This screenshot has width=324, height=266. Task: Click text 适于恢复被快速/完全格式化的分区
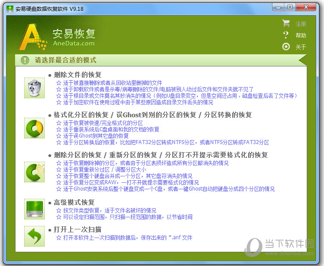click(103, 123)
